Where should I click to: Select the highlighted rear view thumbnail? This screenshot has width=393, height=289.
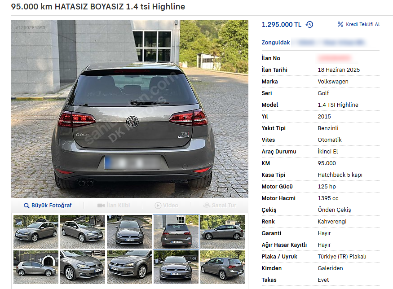click(x=176, y=232)
